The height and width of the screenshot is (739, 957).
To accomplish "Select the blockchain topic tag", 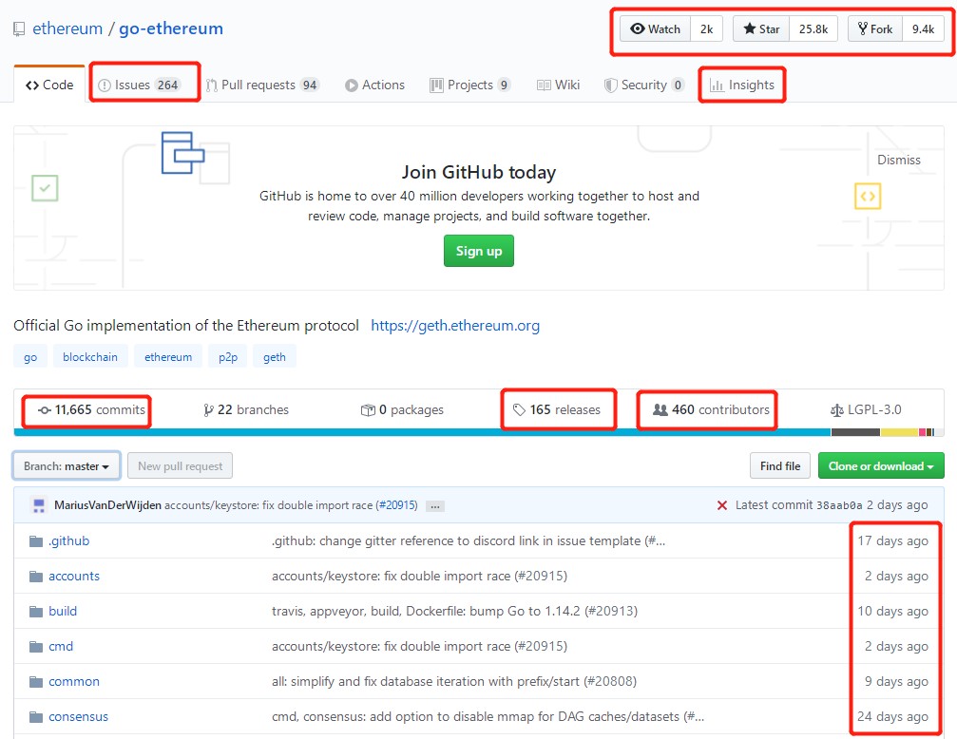I will tap(90, 357).
